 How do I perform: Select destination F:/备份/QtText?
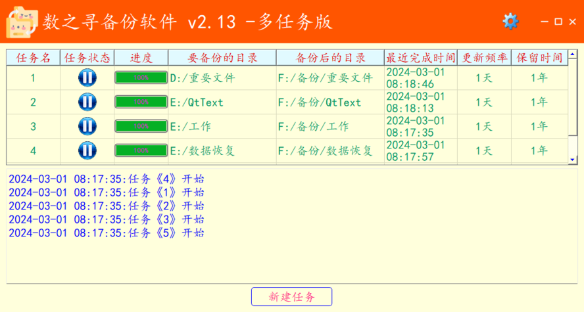click(320, 102)
